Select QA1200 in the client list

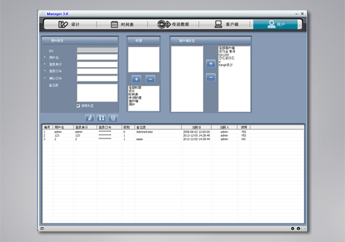coord(224,55)
